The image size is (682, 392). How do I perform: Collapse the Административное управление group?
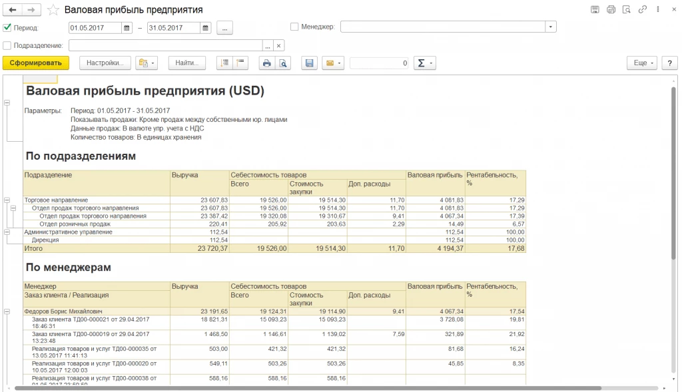[x=7, y=232]
